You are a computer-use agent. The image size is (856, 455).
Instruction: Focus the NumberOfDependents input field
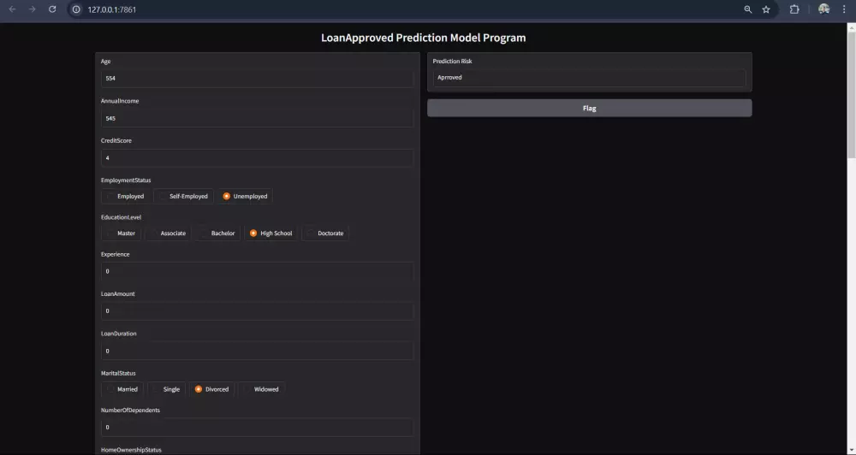pos(257,427)
